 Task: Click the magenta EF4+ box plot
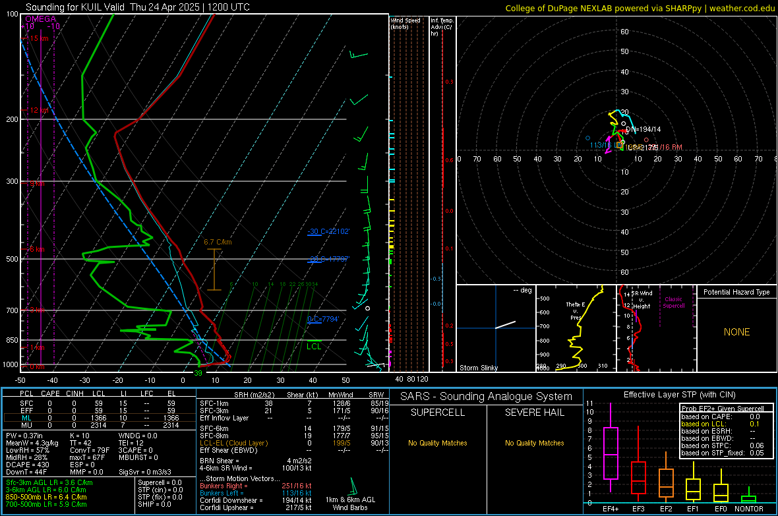point(611,447)
